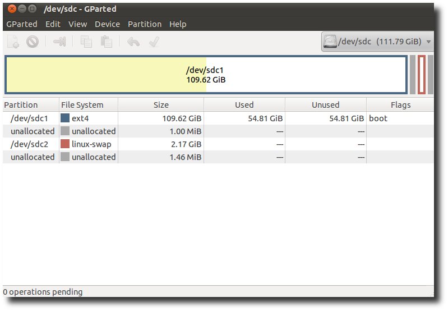Open the GParted menu
Viewport: 448px width, 311px height.
click(22, 24)
